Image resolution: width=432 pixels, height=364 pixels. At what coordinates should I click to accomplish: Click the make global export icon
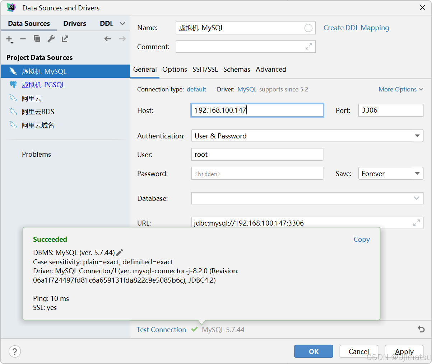tap(65, 39)
